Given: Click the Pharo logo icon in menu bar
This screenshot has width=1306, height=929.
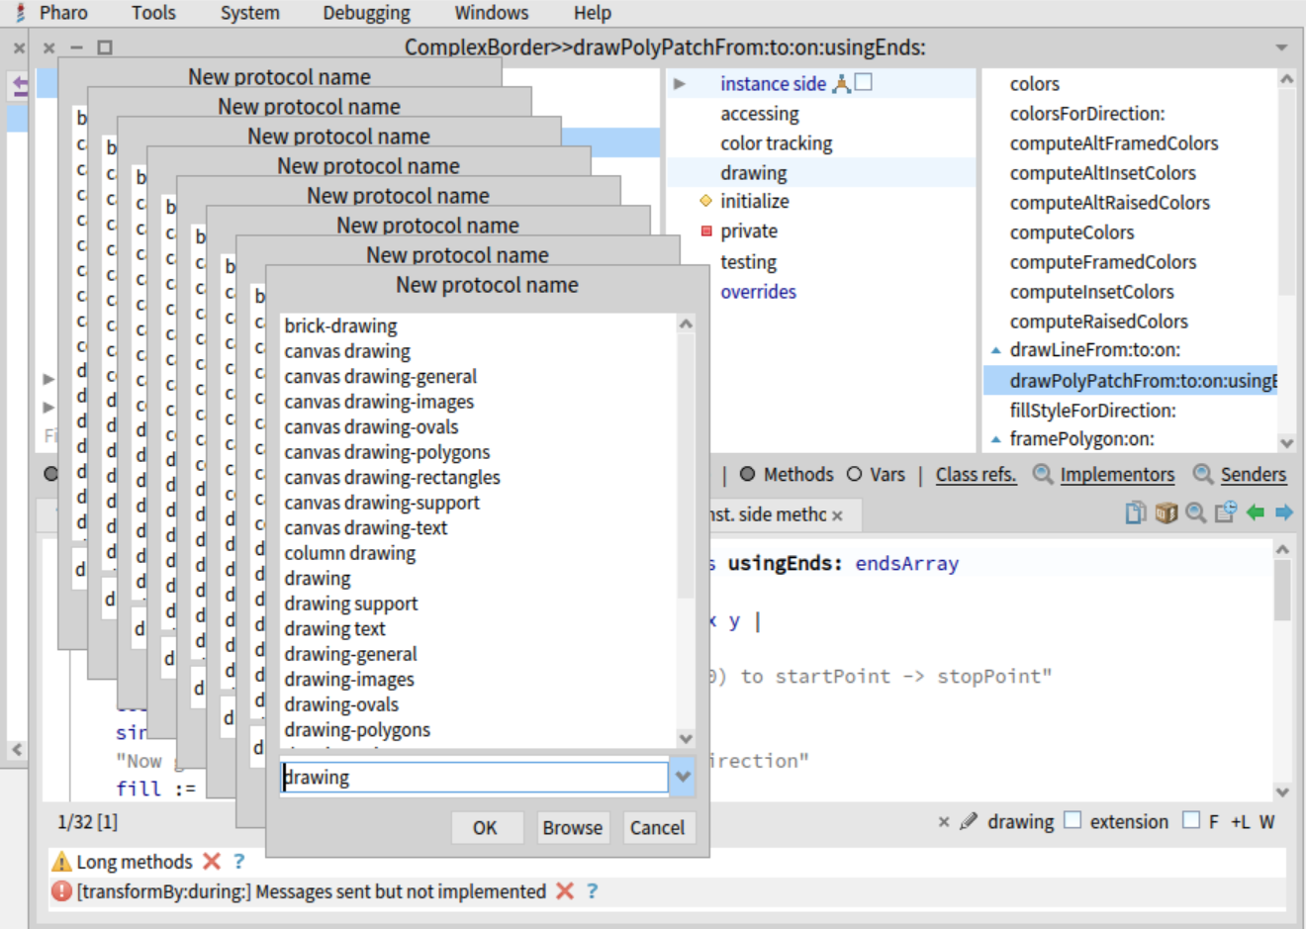Looking at the screenshot, I should coord(20,13).
